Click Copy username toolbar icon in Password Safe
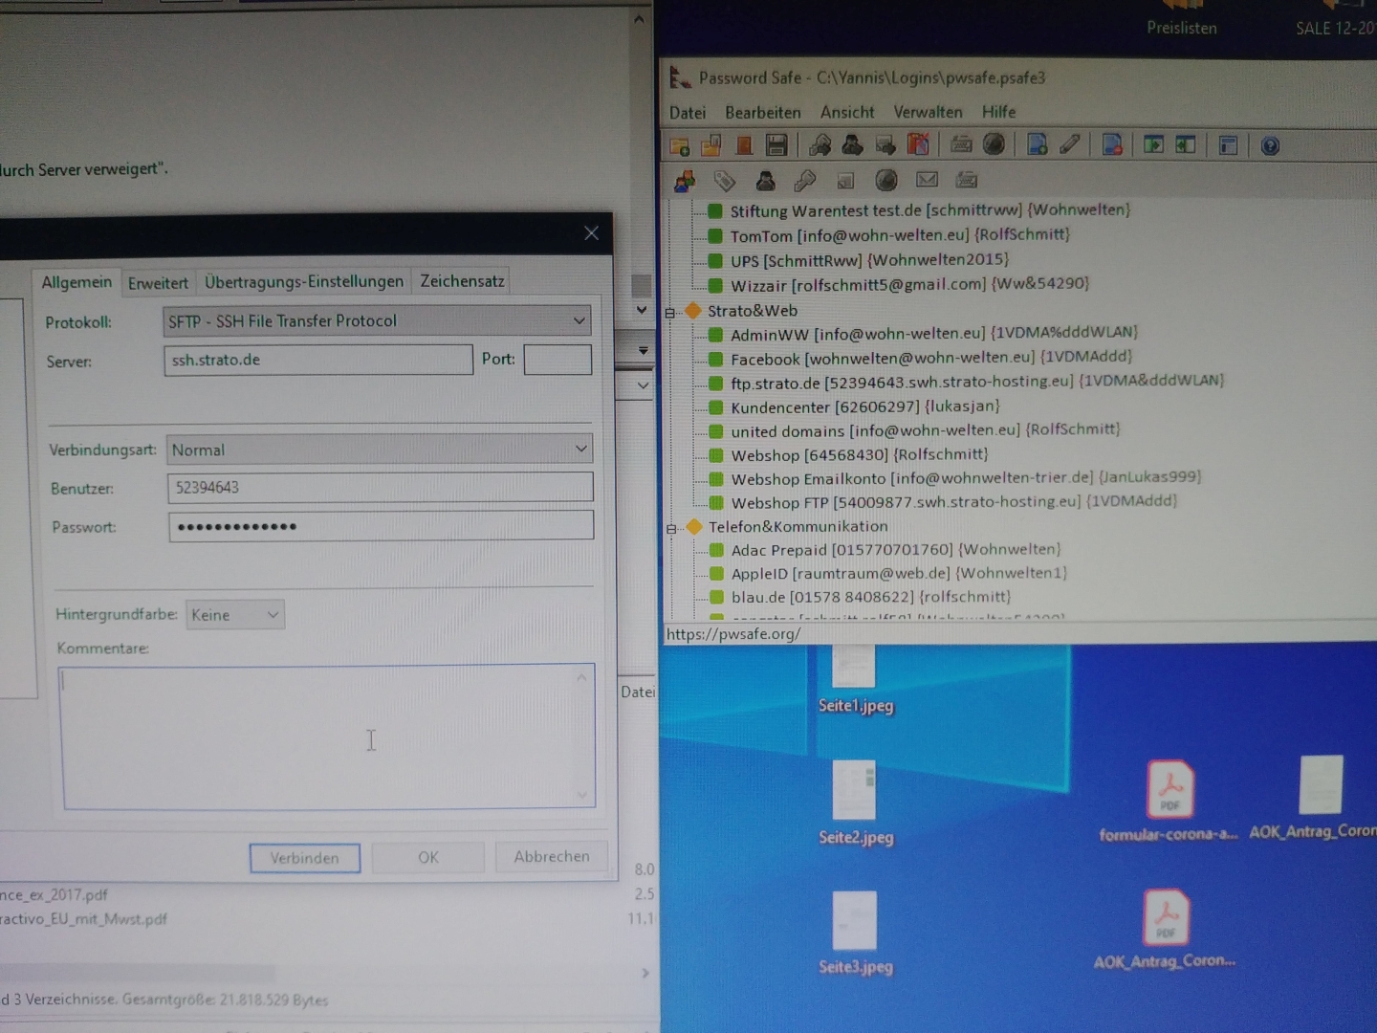This screenshot has width=1377, height=1033. [852, 145]
